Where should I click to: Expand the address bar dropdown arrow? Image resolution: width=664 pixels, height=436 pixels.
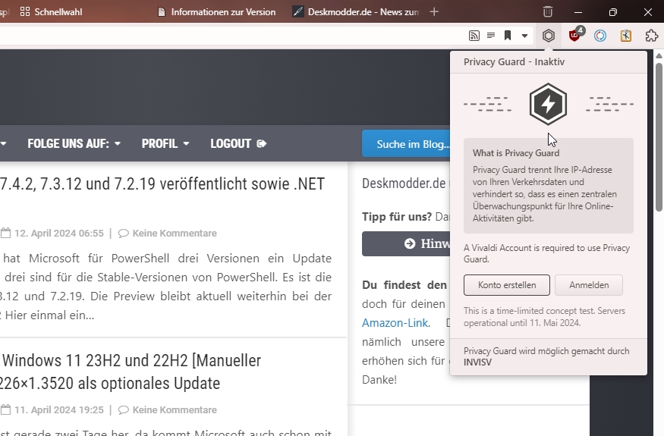pyautogui.click(x=524, y=36)
